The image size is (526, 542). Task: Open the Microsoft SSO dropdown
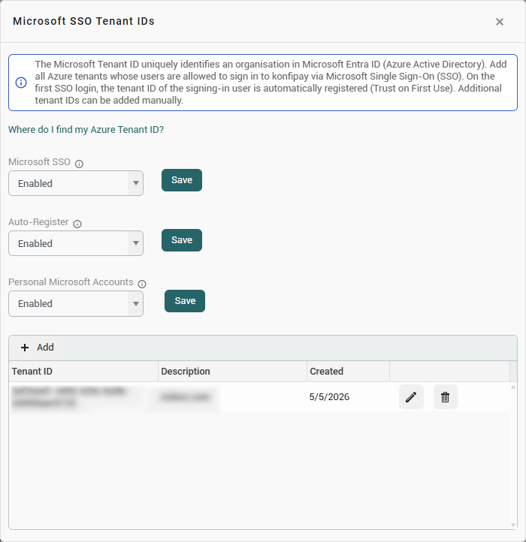76,183
